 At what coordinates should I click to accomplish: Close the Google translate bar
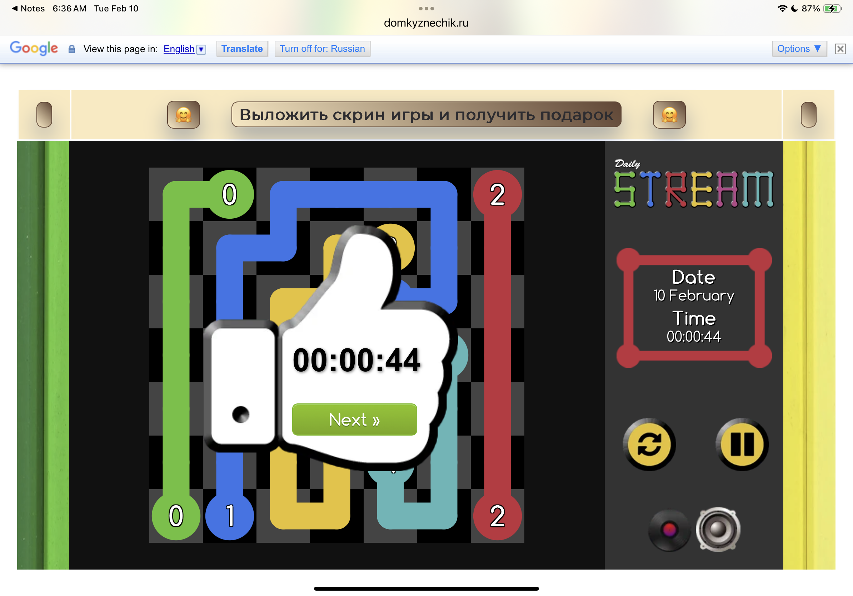click(x=840, y=49)
